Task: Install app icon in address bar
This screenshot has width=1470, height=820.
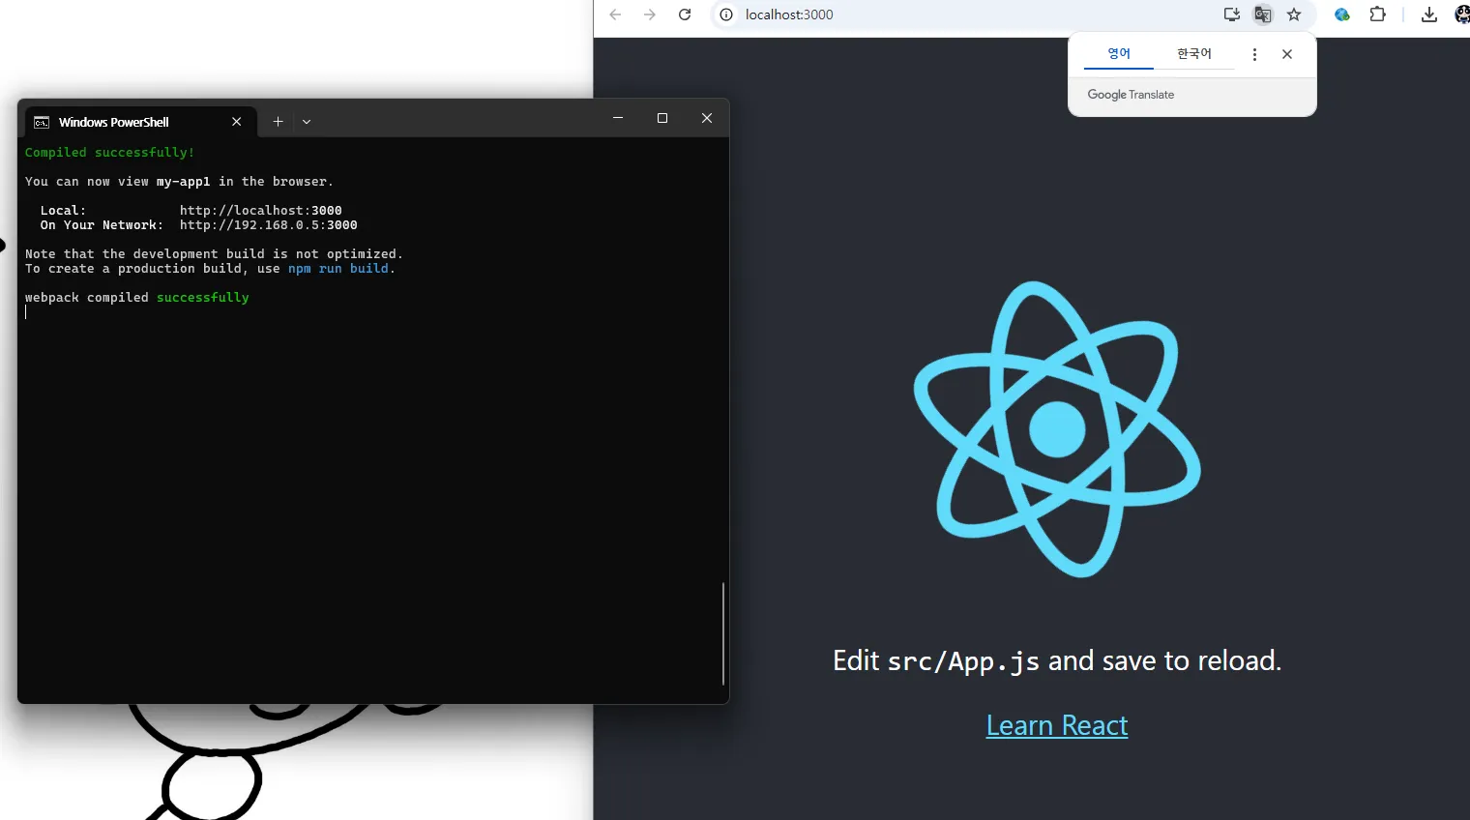Action: click(1232, 15)
